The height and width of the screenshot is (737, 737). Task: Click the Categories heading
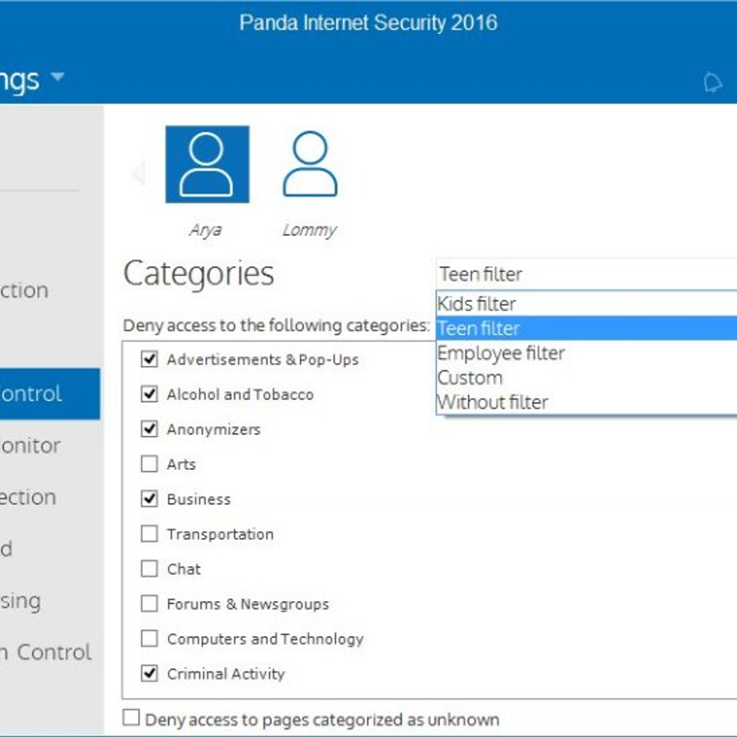[x=199, y=275]
